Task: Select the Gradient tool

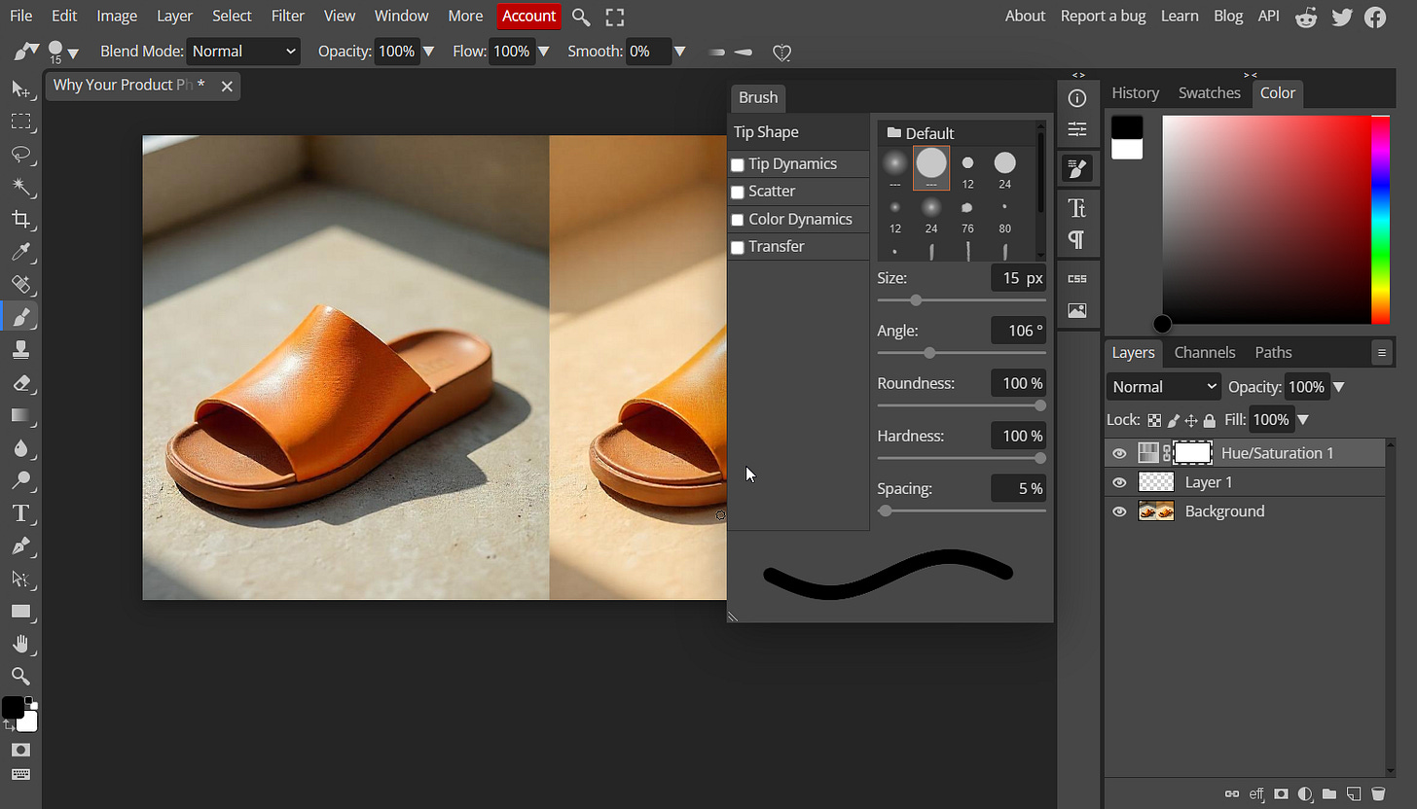Action: (21, 415)
